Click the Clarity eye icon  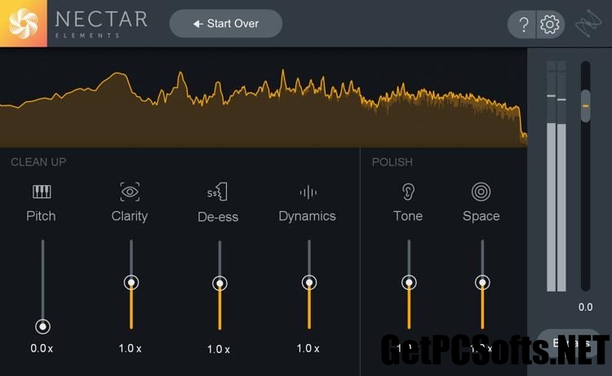coord(130,192)
